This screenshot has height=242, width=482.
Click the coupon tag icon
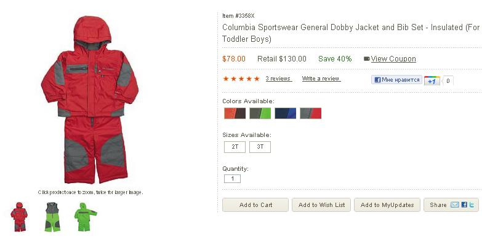coord(366,58)
